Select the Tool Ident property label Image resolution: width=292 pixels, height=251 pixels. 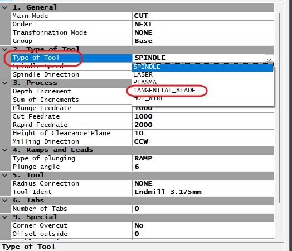click(32, 192)
